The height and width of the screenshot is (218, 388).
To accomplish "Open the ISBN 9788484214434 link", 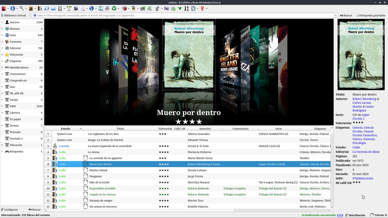I will [363, 179].
